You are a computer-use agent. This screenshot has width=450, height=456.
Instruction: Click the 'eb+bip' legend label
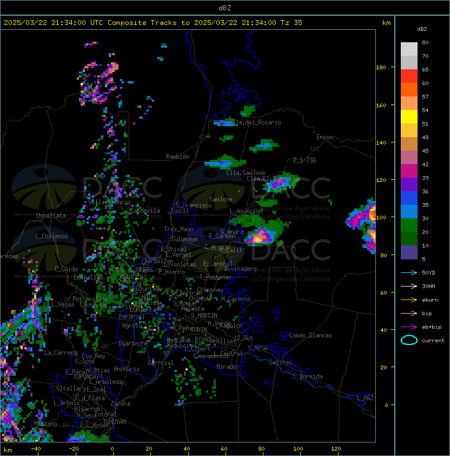[x=432, y=327]
